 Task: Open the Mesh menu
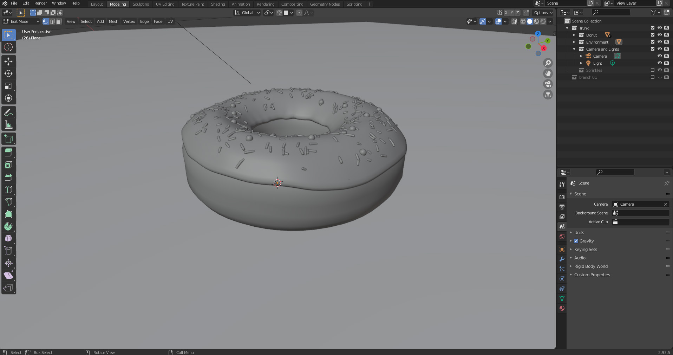pos(113,21)
